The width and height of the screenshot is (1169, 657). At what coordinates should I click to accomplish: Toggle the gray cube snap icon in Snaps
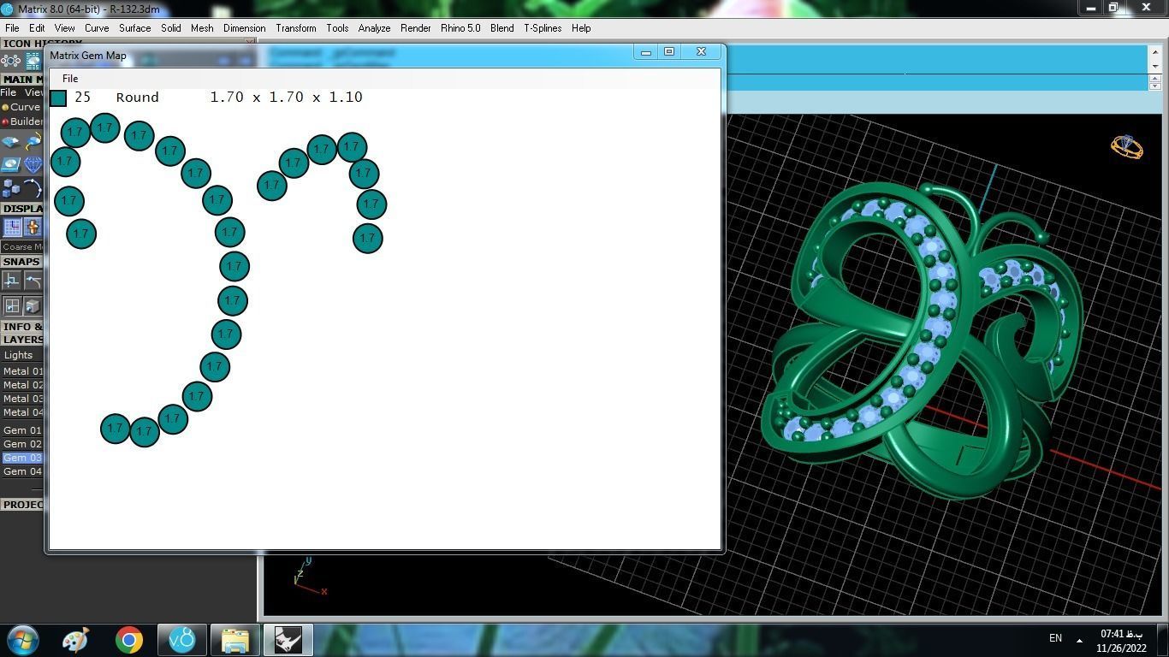(33, 305)
